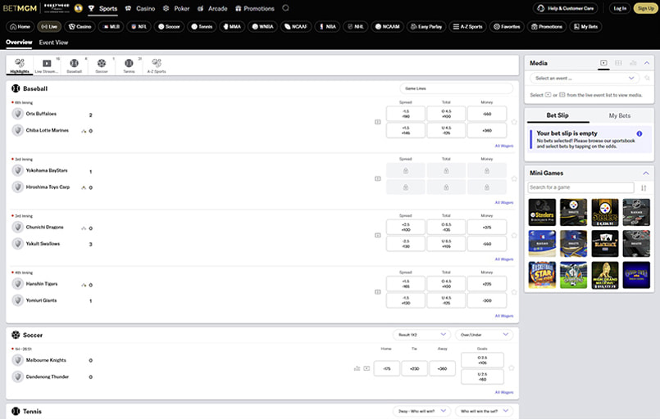Open stats icon for Melbourne Knights match
Screen dimensions: 660x419
pyautogui.click(x=357, y=368)
